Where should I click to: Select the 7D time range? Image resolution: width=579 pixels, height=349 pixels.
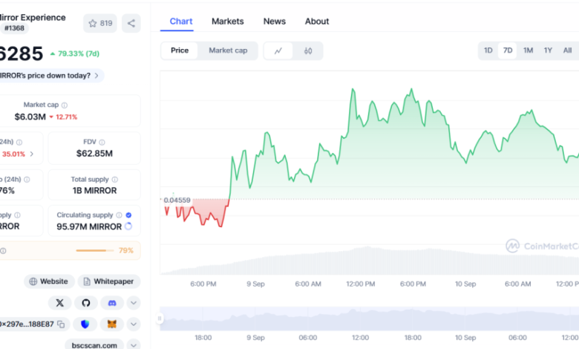(x=508, y=50)
